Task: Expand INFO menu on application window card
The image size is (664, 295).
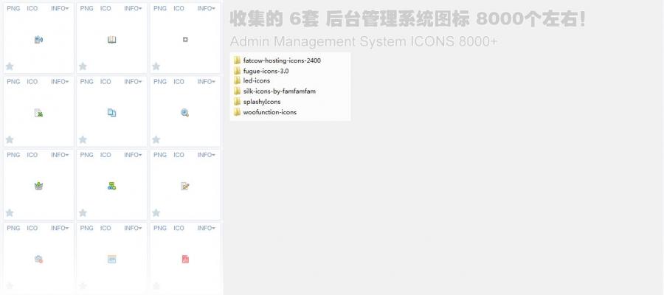Action: (x=133, y=228)
